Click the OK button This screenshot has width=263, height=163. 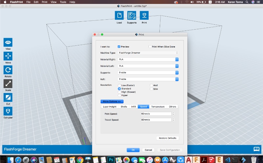click(133, 150)
